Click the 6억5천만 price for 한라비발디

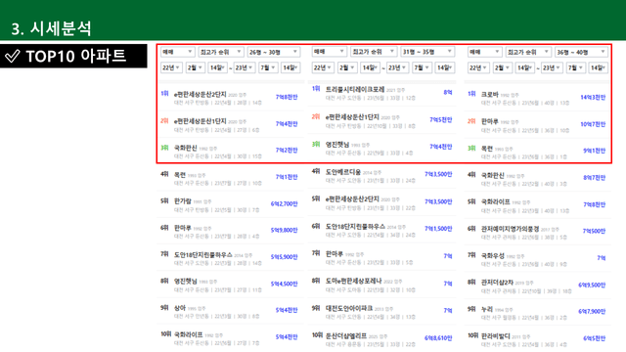pos(595,338)
